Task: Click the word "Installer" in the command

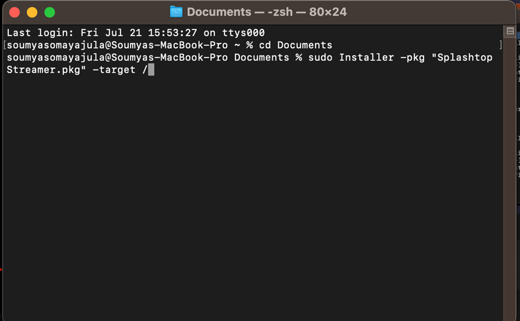Action: (367, 57)
